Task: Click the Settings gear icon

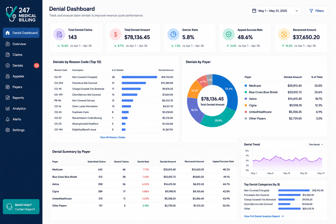Action: (8, 130)
